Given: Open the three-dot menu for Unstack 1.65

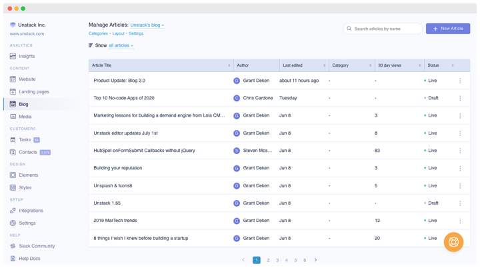Looking at the screenshot, I should point(460,203).
